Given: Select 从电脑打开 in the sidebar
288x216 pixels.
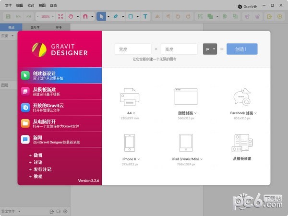Looking at the screenshot, I should [60, 123].
